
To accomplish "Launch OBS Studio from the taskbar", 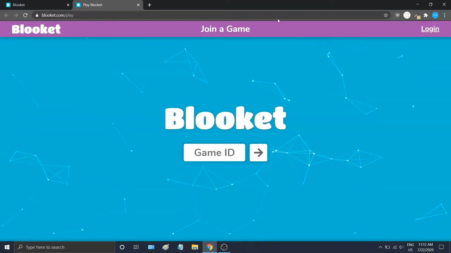I will 224,247.
